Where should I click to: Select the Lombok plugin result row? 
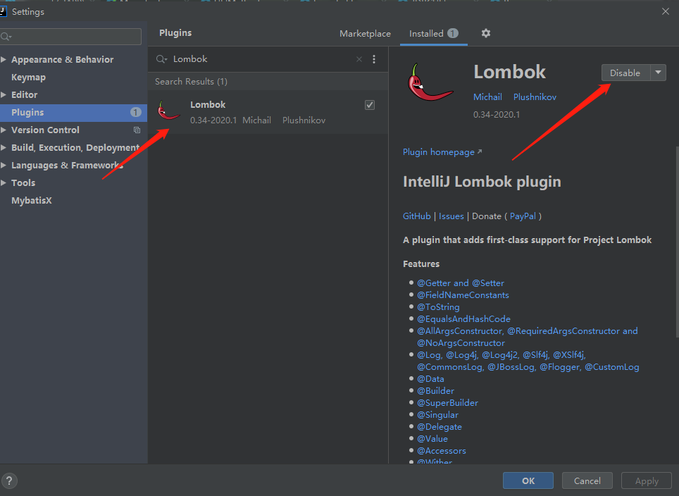268,112
